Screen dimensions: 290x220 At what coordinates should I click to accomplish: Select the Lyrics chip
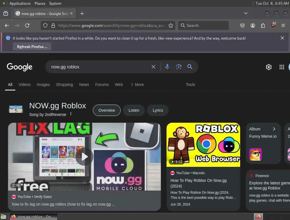click(158, 110)
